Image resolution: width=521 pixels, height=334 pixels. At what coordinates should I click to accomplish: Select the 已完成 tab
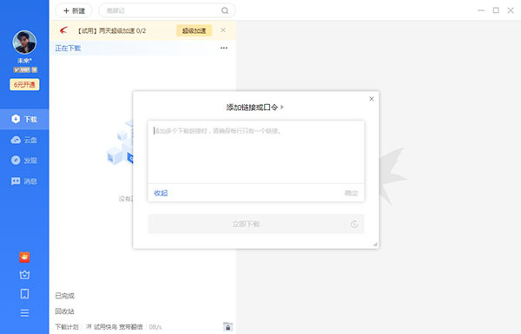click(65, 296)
